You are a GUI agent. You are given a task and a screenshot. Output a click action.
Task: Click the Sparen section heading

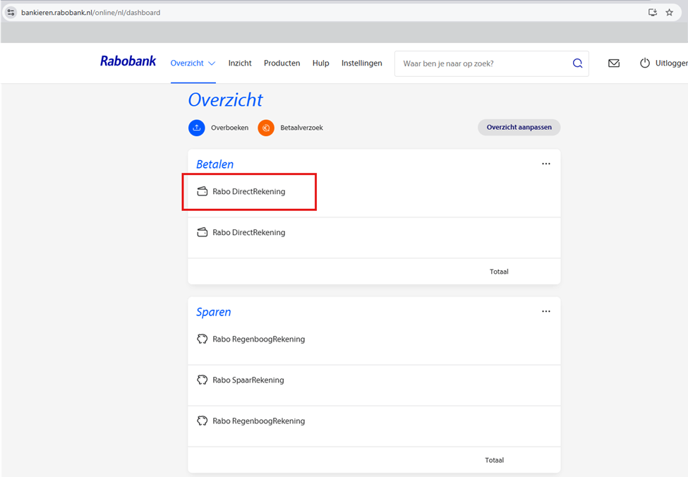[x=213, y=312]
